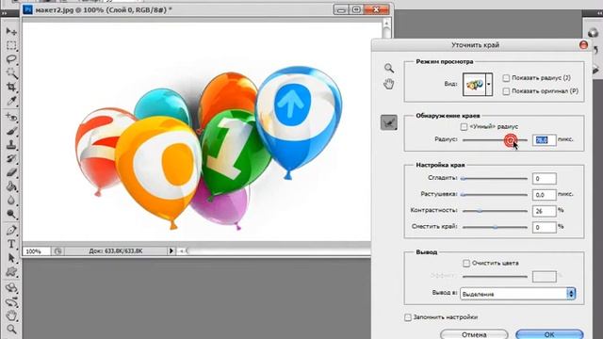Image resolution: width=603 pixels, height=339 pixels.
Task: Select the Blur tool
Action: pyautogui.click(x=11, y=201)
